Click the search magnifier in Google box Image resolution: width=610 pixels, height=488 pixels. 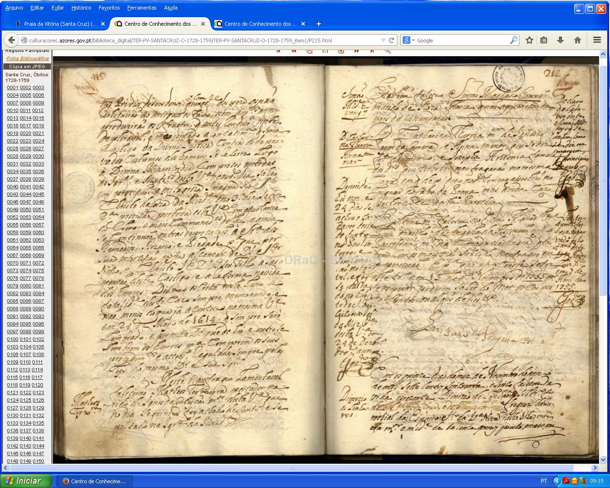click(513, 41)
